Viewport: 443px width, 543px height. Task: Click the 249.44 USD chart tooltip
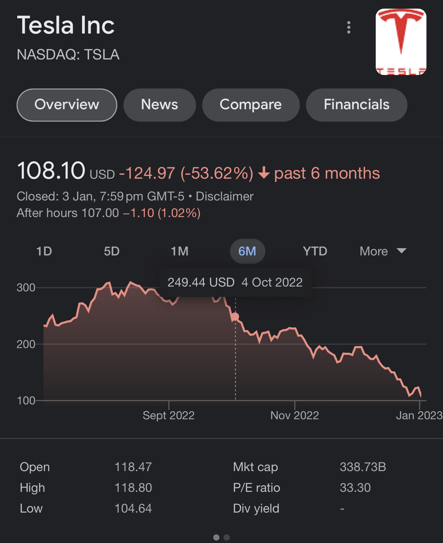pos(235,282)
